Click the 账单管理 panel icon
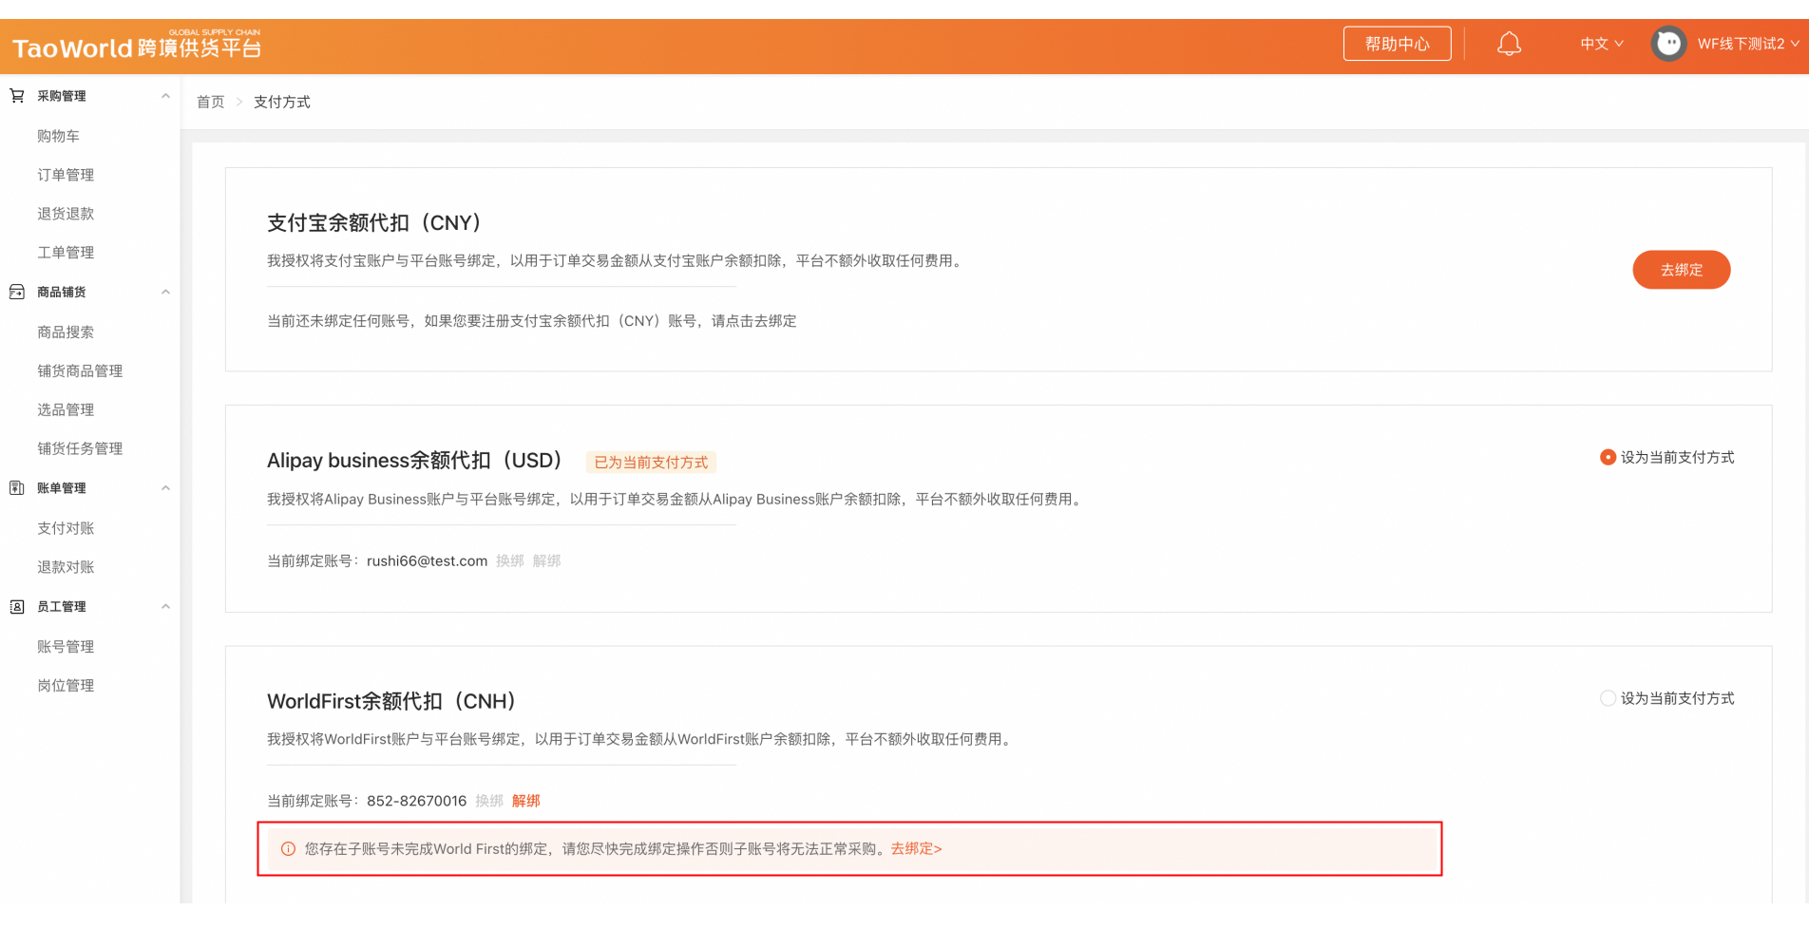The height and width of the screenshot is (929, 1809). tap(17, 488)
